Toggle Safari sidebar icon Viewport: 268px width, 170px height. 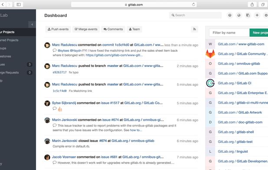coord(19,5)
